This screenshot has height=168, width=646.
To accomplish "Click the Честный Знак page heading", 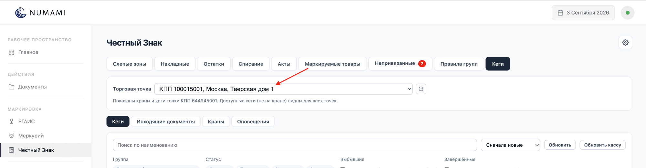I will point(134,43).
